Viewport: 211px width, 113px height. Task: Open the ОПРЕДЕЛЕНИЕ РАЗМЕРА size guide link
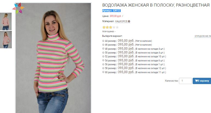pyautogui.click(x=203, y=36)
